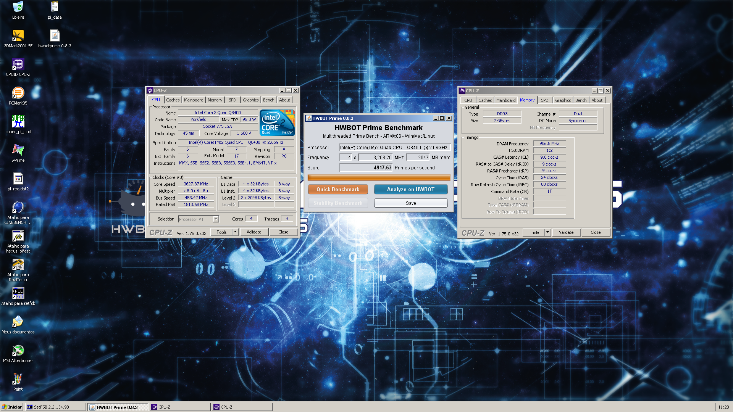The height and width of the screenshot is (412, 733).
Task: Launch MSI Afterburner desktop icon
Action: click(x=18, y=350)
